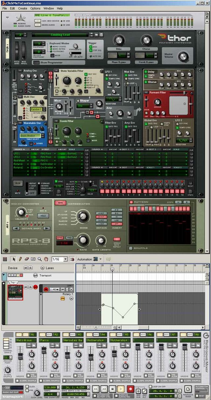The height and width of the screenshot is (400, 211).
Task: Click the A1 Religious groove amount fader
Action: click(20, 356)
